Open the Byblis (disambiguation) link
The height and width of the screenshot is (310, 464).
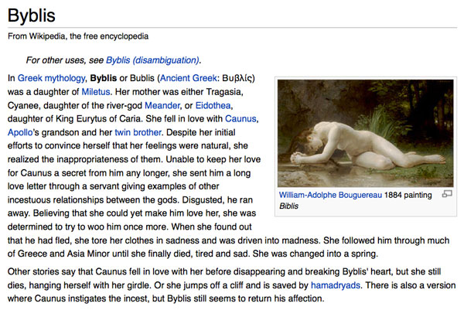click(152, 60)
